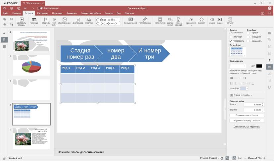
Task: Open Колонтитул header and footer settings
Action: click(x=160, y=20)
